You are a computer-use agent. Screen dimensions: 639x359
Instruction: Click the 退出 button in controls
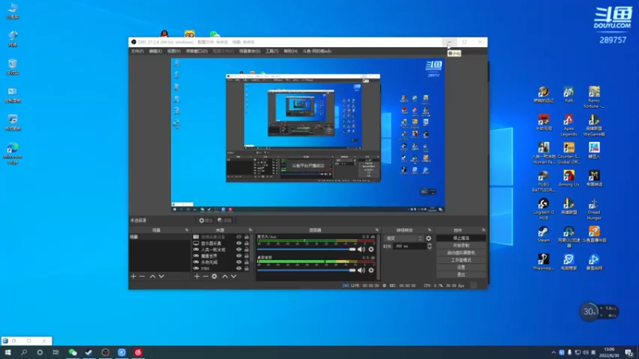point(461,274)
